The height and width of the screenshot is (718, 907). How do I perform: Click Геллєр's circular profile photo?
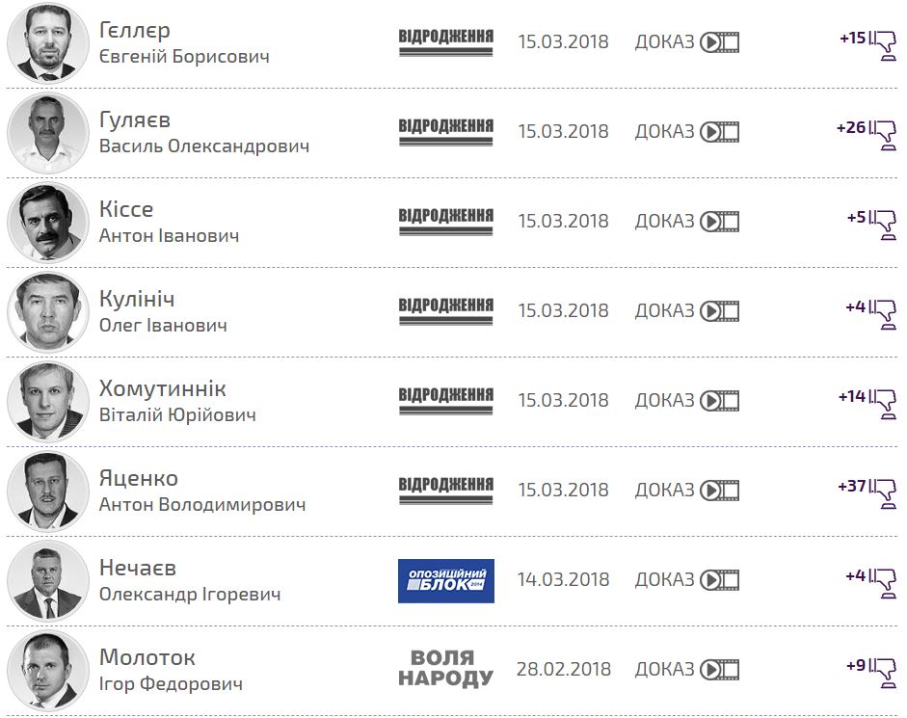click(x=47, y=41)
